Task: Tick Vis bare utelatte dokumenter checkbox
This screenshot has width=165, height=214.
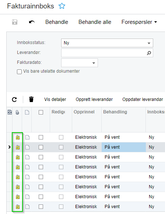Action: 19,72
